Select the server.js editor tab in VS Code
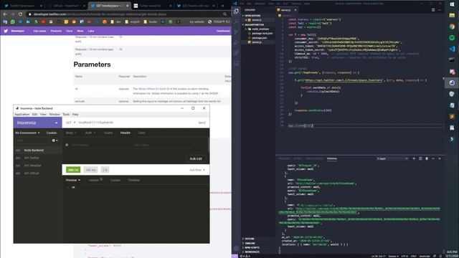The width and height of the screenshot is (459, 258). pyautogui.click(x=285, y=10)
